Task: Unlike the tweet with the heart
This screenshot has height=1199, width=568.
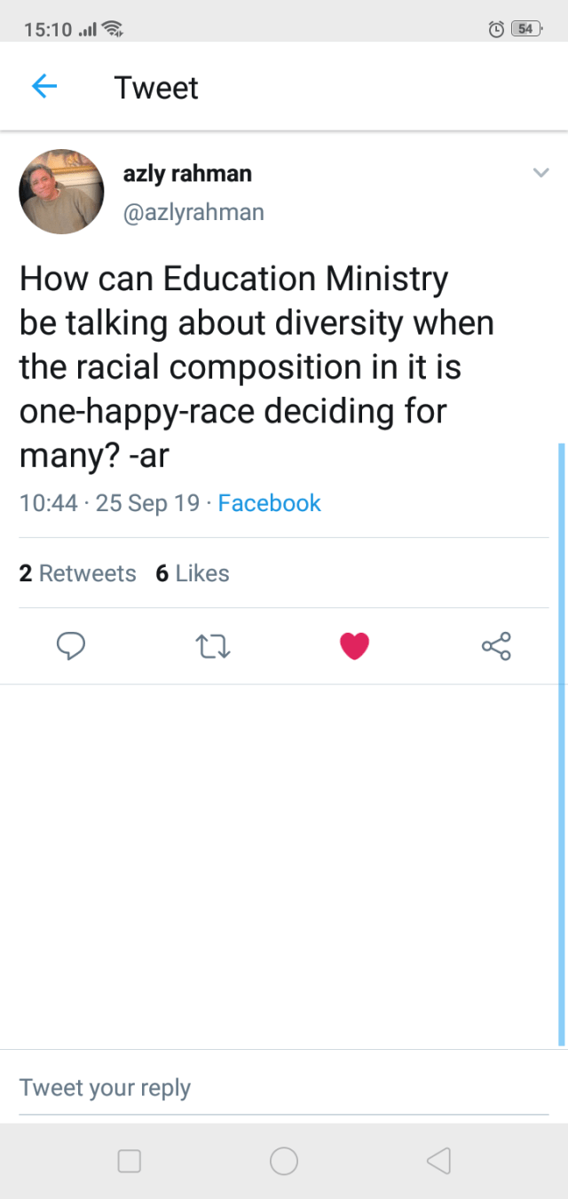Action: pos(354,646)
